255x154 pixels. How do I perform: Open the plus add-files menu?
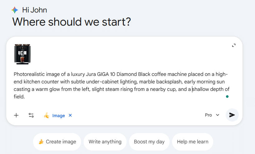tap(16, 115)
